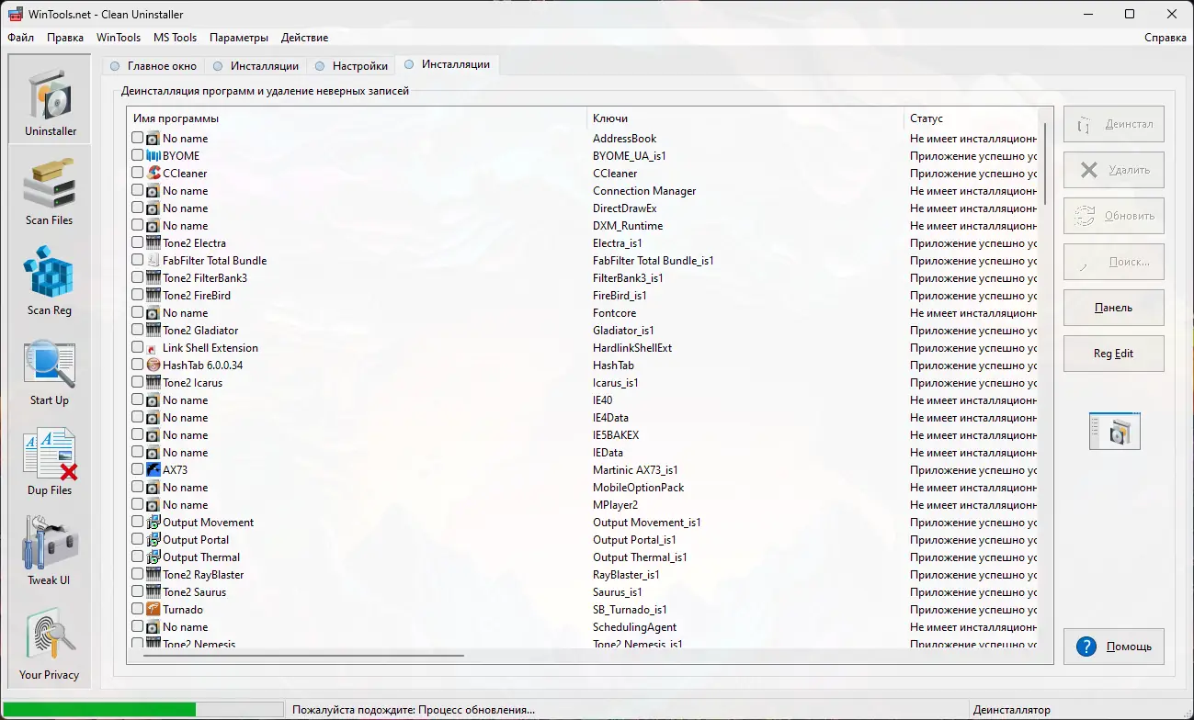Open the Uninstaller tool in the sidebar
This screenshot has width=1194, height=720.
[50, 99]
